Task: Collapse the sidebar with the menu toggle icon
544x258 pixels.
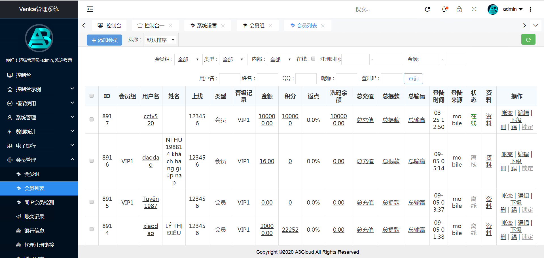Action: pos(90,9)
